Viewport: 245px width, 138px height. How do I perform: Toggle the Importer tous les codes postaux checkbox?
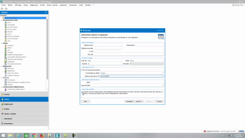coord(82,92)
